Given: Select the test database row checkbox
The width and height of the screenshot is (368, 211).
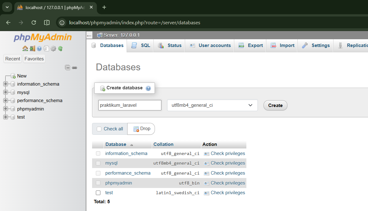Looking at the screenshot, I should coord(98,193).
